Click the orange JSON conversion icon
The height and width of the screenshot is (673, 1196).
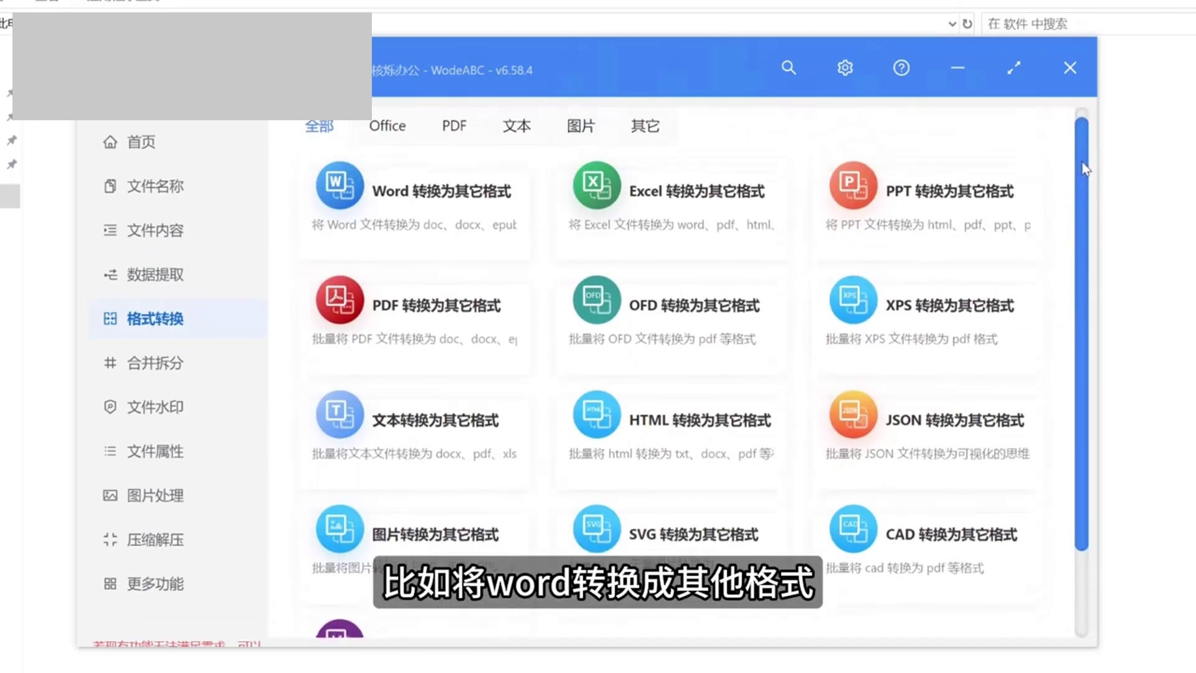click(x=853, y=414)
